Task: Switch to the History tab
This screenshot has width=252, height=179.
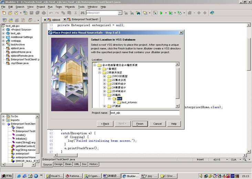Action: point(93,164)
